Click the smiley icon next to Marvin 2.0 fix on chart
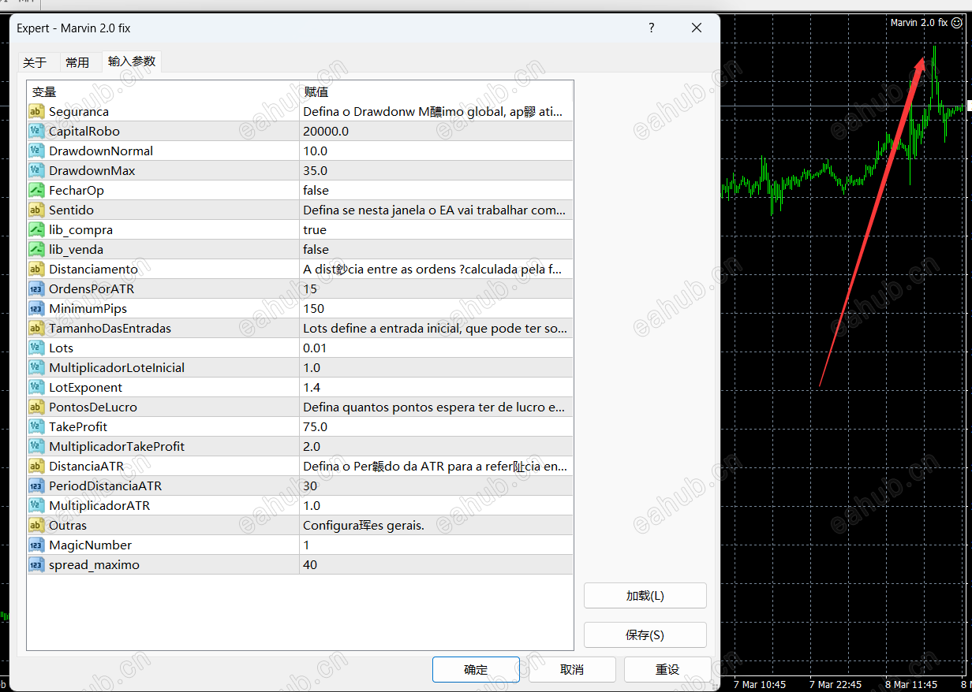This screenshot has height=692, width=972. point(957,23)
